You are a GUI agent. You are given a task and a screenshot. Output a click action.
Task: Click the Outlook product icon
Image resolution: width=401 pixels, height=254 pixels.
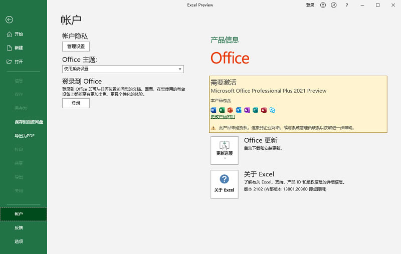(239, 110)
